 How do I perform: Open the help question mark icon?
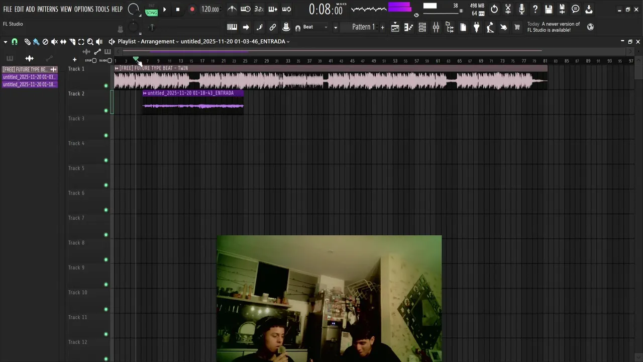click(x=535, y=9)
